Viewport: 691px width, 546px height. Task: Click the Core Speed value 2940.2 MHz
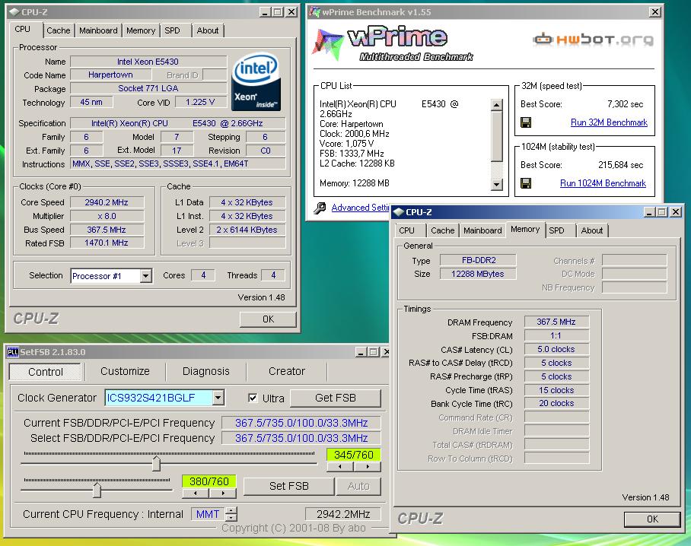pyautogui.click(x=107, y=202)
